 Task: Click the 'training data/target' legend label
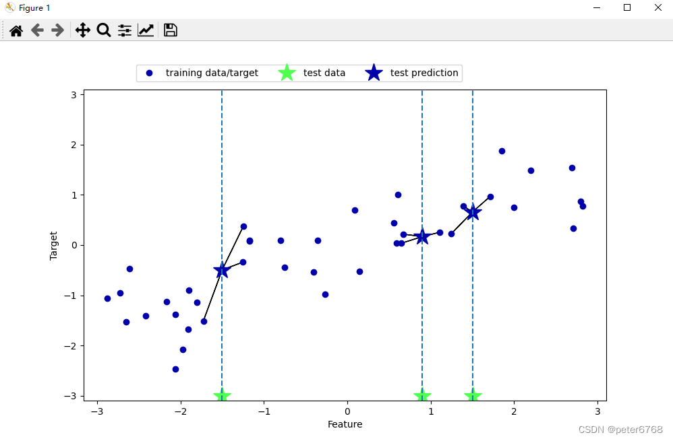pyautogui.click(x=212, y=73)
